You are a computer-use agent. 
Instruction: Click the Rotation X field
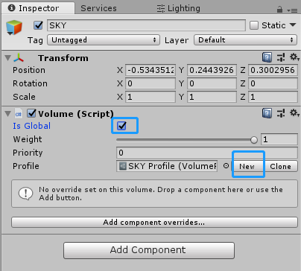150,83
